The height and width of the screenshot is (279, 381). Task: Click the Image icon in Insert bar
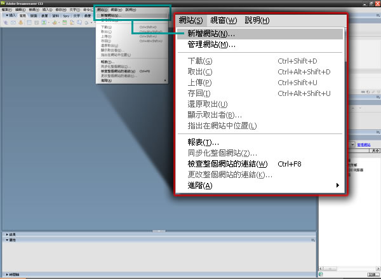(x=44, y=22)
